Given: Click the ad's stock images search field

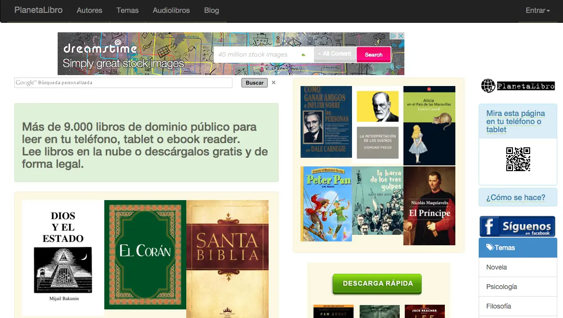Looking at the screenshot, I should coord(263,55).
